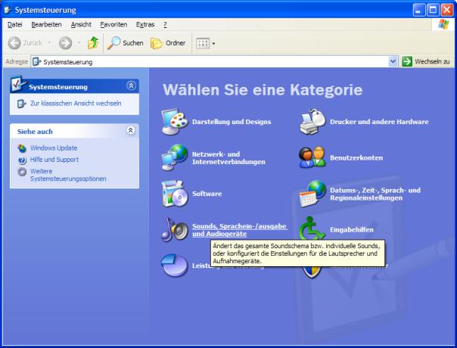Open the Darstellung und Designs category icon

(x=174, y=122)
